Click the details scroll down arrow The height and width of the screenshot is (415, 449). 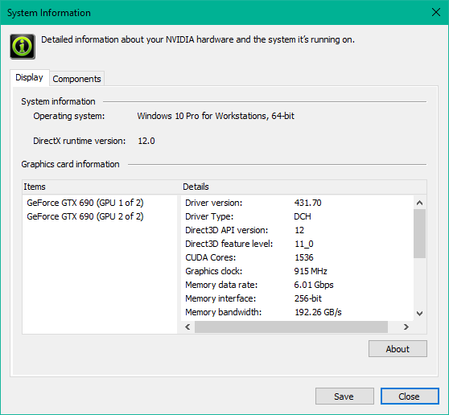click(x=420, y=314)
